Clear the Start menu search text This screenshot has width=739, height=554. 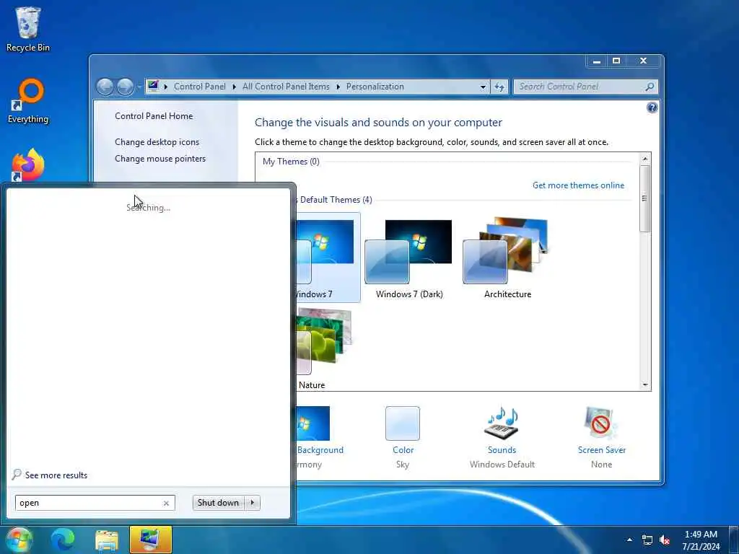pos(166,503)
